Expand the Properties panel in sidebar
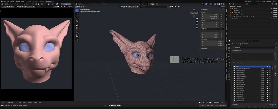 pos(204,49)
